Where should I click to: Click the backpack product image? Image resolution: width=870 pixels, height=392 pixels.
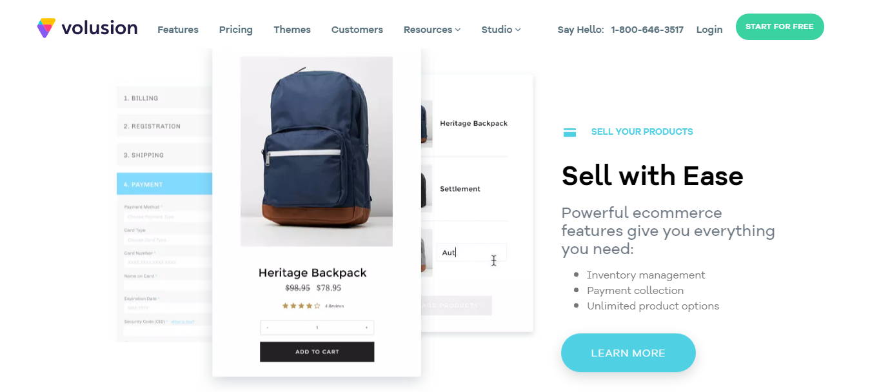[317, 152]
